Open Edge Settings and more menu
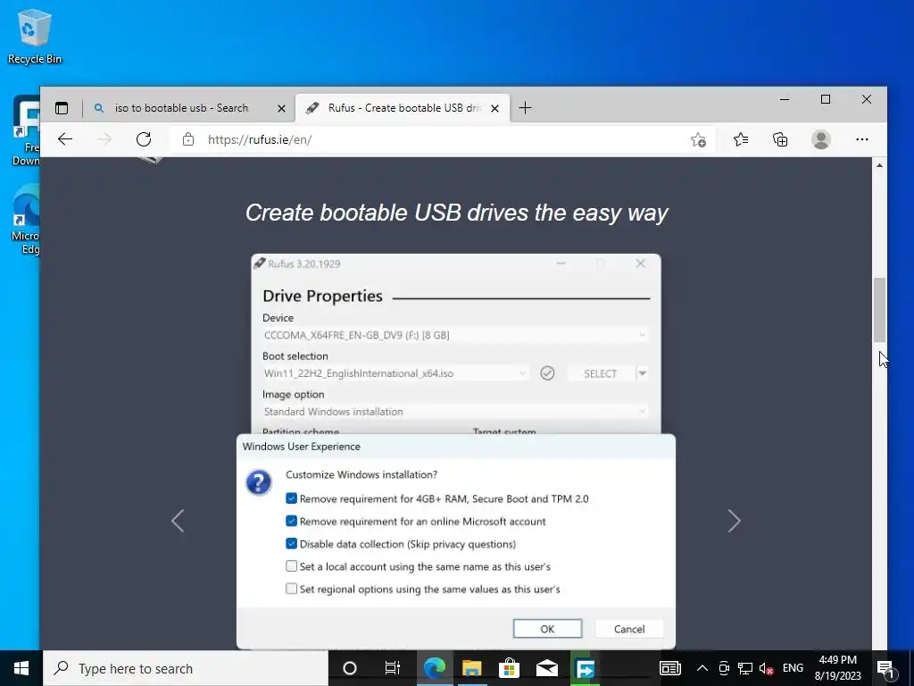Screen dimensions: 914x686 click(861, 139)
